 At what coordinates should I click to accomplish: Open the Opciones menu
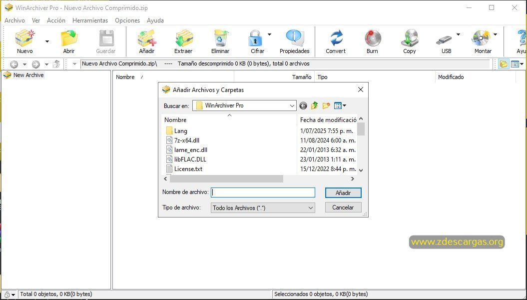(127, 20)
